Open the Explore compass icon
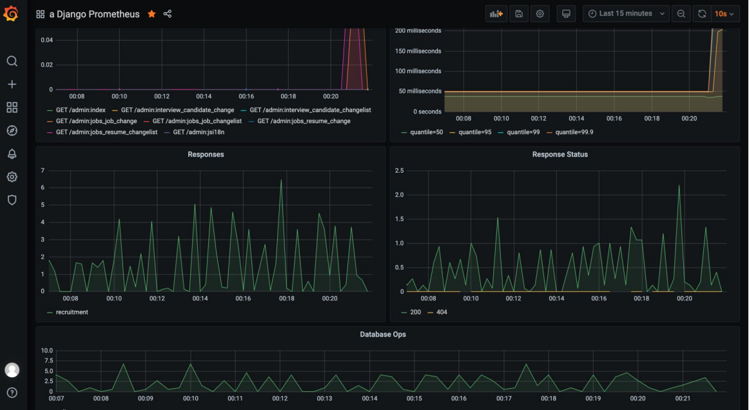This screenshot has height=410, width=749. 12,131
